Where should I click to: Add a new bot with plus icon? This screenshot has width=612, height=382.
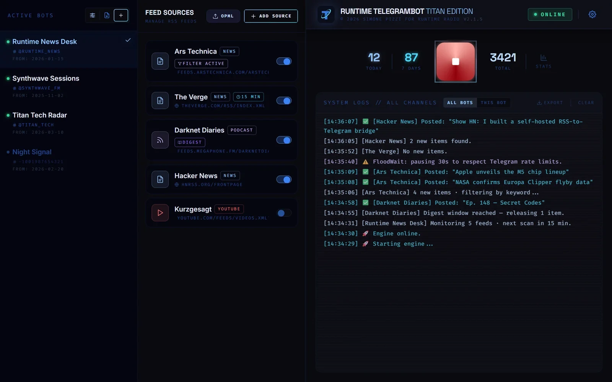tap(121, 15)
